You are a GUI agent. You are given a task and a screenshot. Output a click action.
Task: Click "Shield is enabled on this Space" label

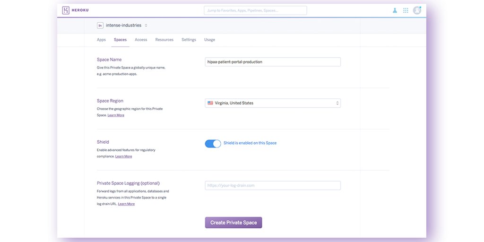coord(250,143)
